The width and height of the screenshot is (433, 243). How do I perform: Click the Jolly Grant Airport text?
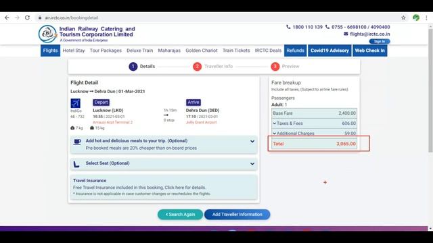click(x=202, y=122)
